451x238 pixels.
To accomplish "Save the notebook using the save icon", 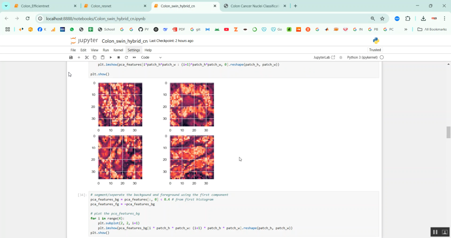I will tap(71, 57).
